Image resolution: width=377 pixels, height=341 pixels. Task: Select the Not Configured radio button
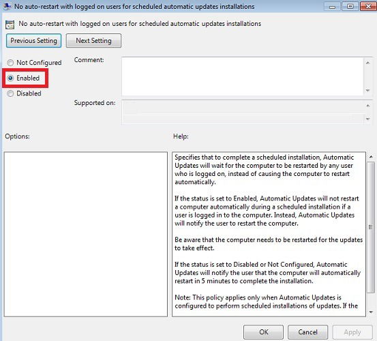[x=10, y=63]
